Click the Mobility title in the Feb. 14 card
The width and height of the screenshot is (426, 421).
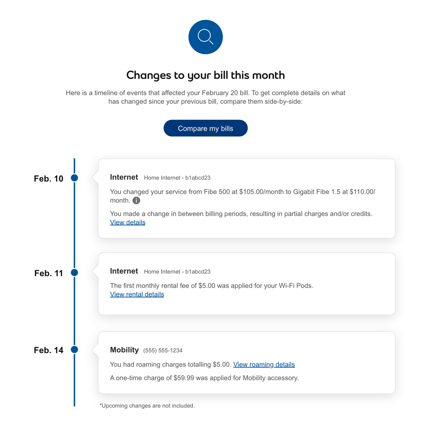124,350
